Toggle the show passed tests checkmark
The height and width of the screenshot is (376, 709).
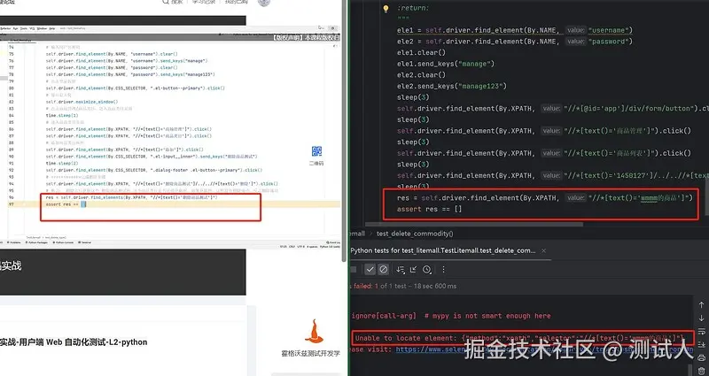tap(370, 270)
